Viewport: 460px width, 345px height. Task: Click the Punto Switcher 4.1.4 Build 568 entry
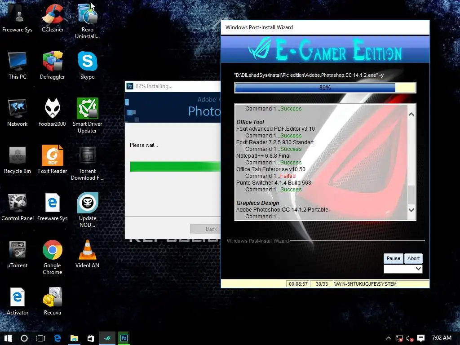274,183
